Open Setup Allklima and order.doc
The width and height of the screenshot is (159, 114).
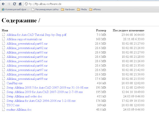coord(24,96)
